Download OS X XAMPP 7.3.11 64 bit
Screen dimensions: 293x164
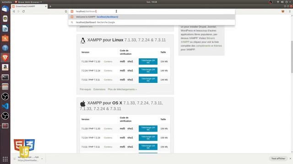(x=148, y=147)
